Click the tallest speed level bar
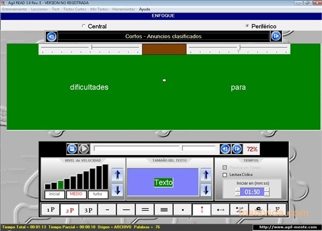322x231 pixels. [x=105, y=177]
